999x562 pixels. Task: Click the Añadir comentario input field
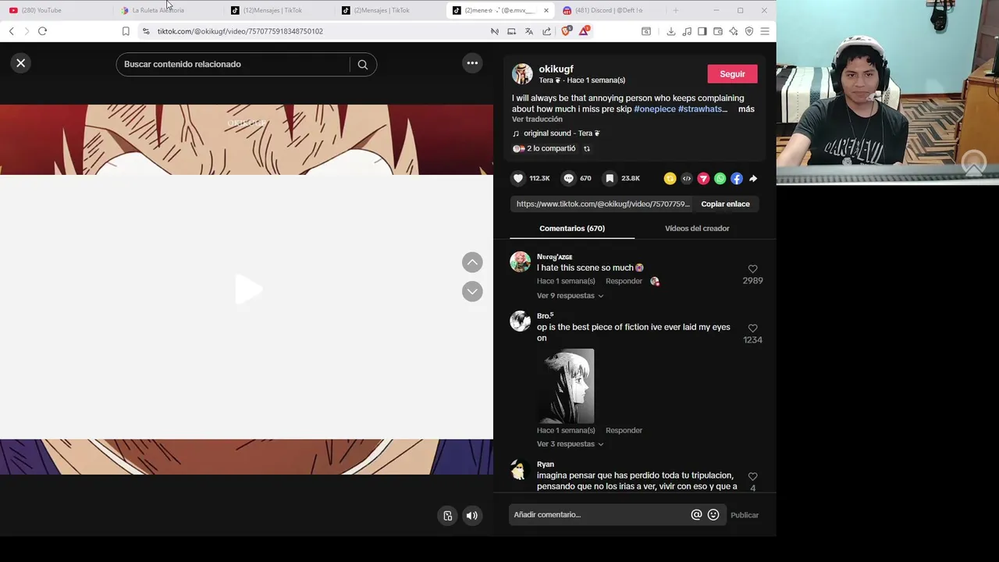click(599, 515)
